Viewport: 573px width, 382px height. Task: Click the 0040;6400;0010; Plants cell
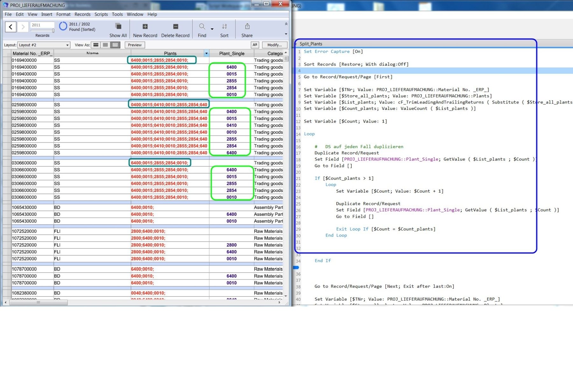[x=170, y=293]
